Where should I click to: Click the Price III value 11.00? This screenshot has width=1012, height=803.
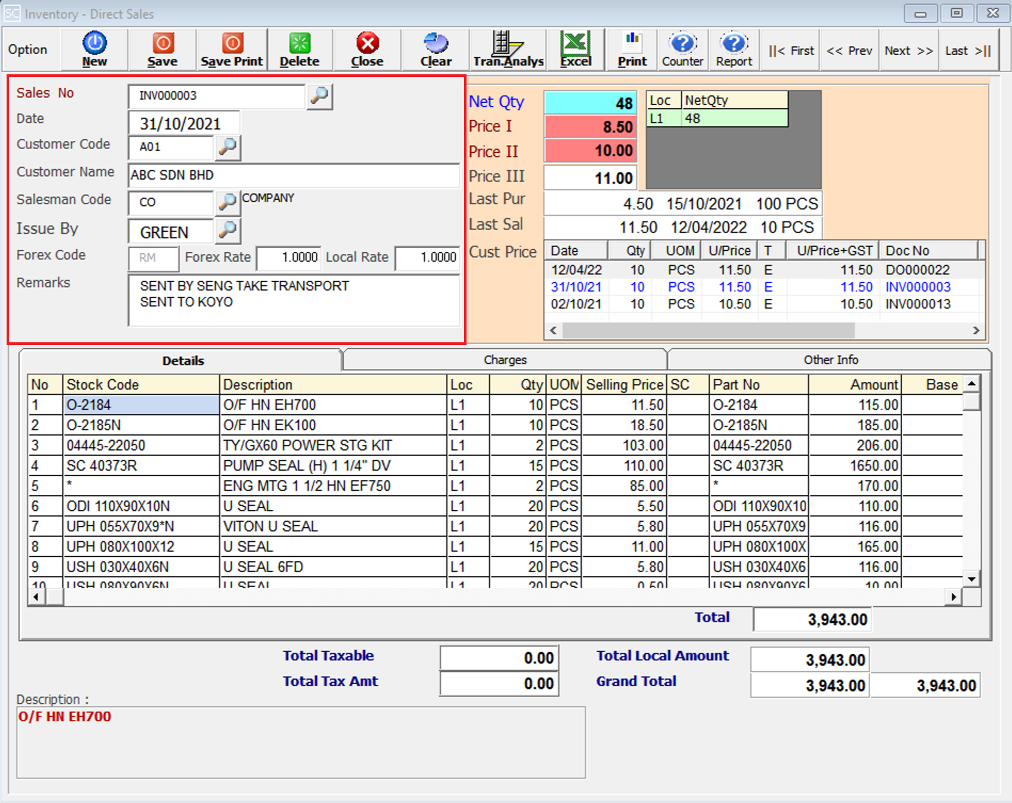pos(590,178)
